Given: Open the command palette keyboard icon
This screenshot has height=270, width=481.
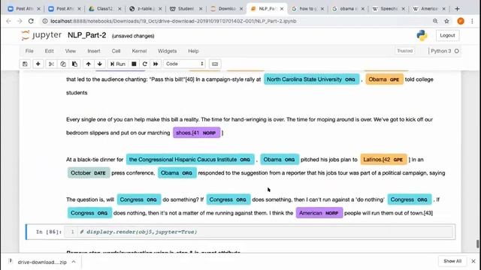Looking at the screenshot, I should tap(215, 64).
